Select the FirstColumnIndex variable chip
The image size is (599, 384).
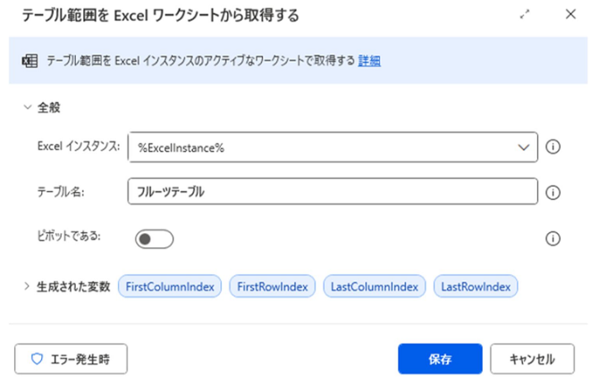tap(169, 287)
